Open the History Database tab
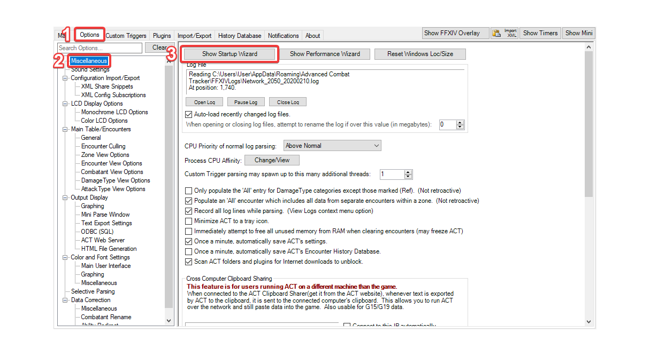 point(239,35)
